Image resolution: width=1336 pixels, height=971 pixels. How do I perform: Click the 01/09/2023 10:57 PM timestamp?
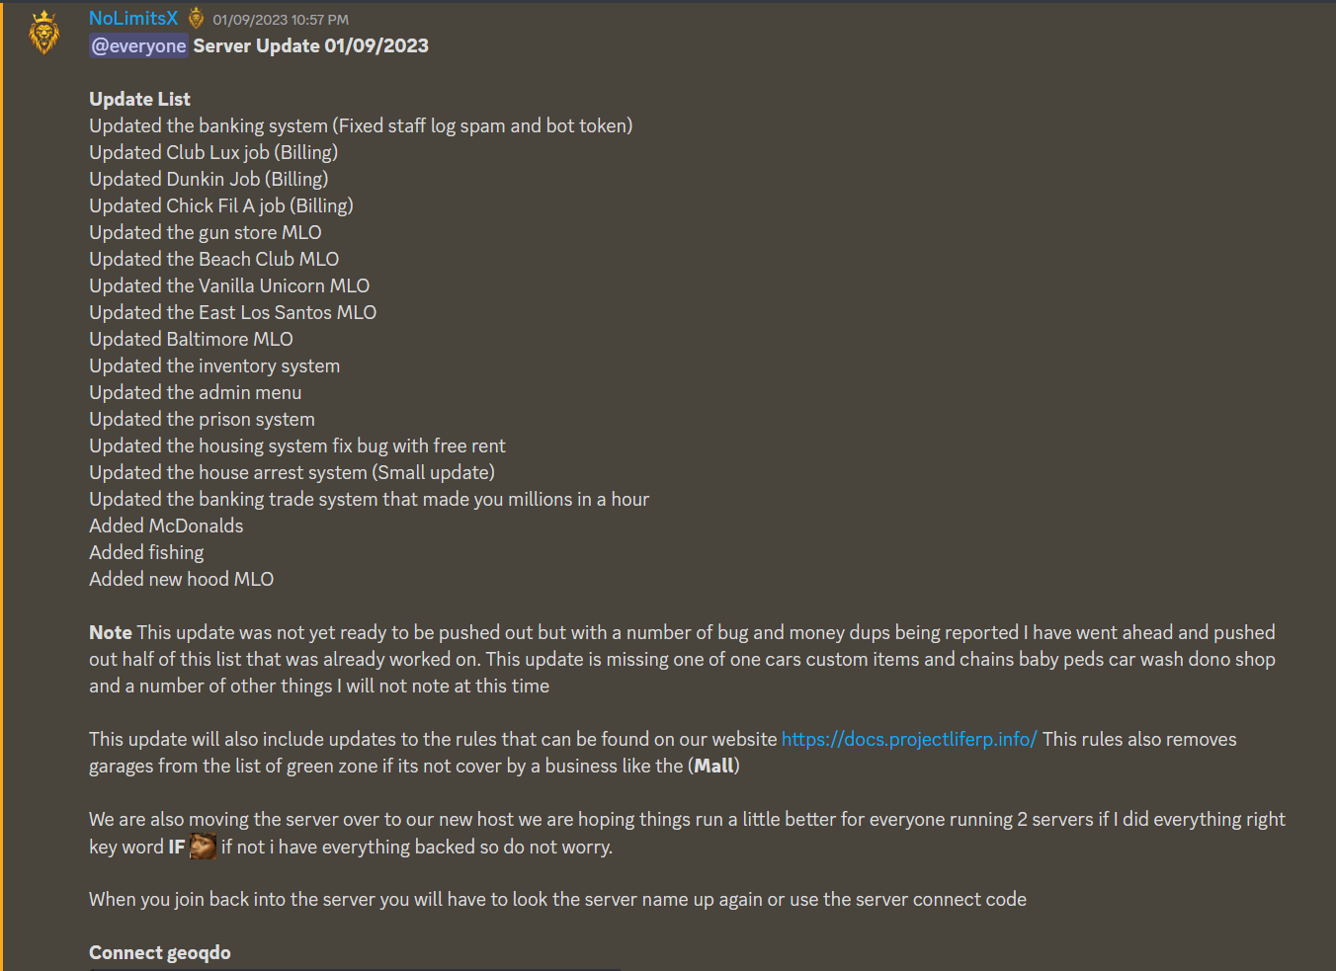tap(281, 20)
